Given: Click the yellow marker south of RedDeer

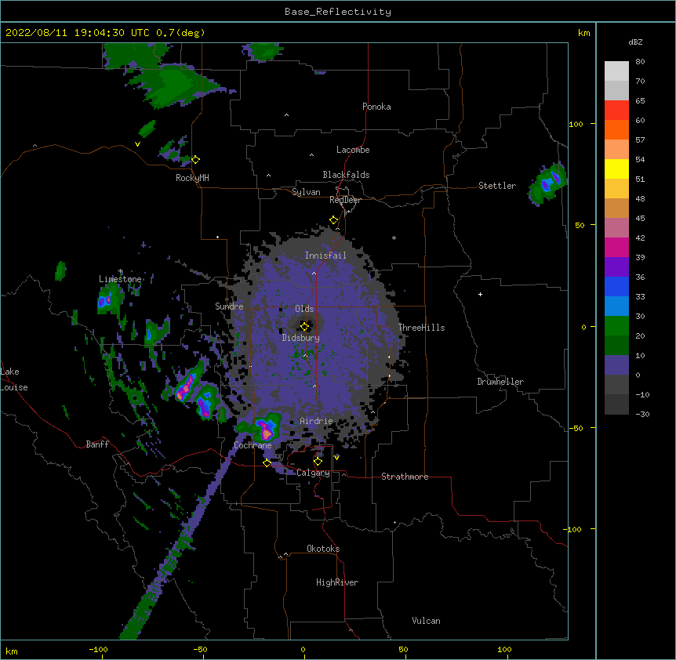Looking at the screenshot, I should click(333, 220).
